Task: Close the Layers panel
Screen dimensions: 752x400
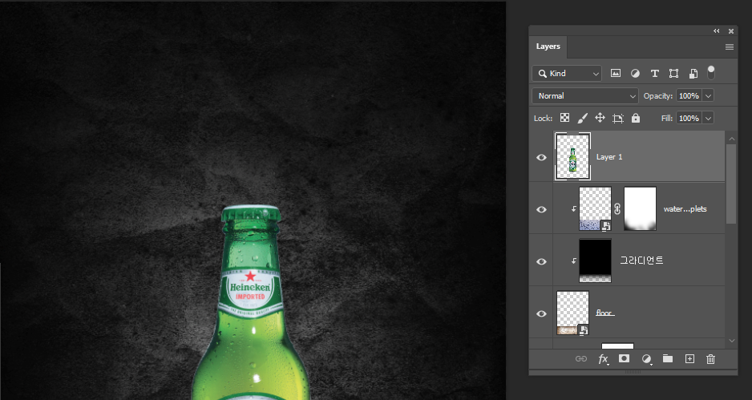Action: click(731, 30)
